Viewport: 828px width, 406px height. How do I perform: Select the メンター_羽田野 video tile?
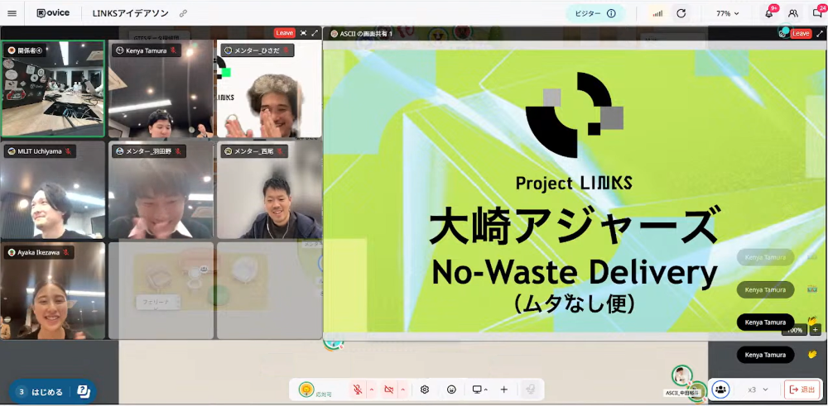coord(161,190)
